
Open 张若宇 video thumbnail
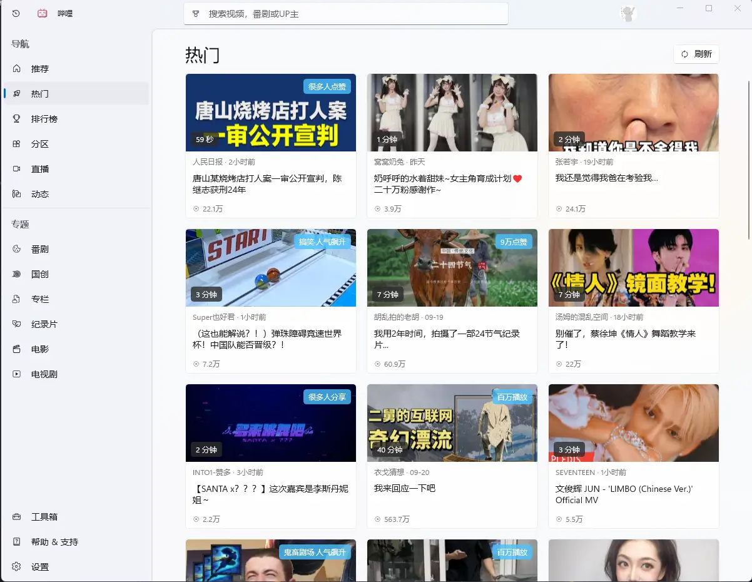coord(634,113)
